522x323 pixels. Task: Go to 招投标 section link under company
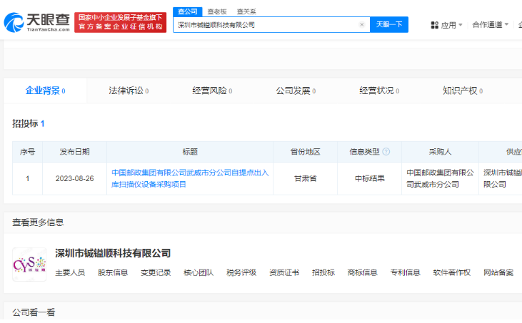[323, 273]
